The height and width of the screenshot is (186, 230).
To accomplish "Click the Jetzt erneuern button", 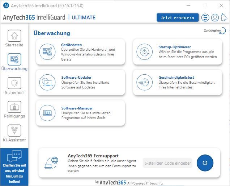I will pos(178,17).
